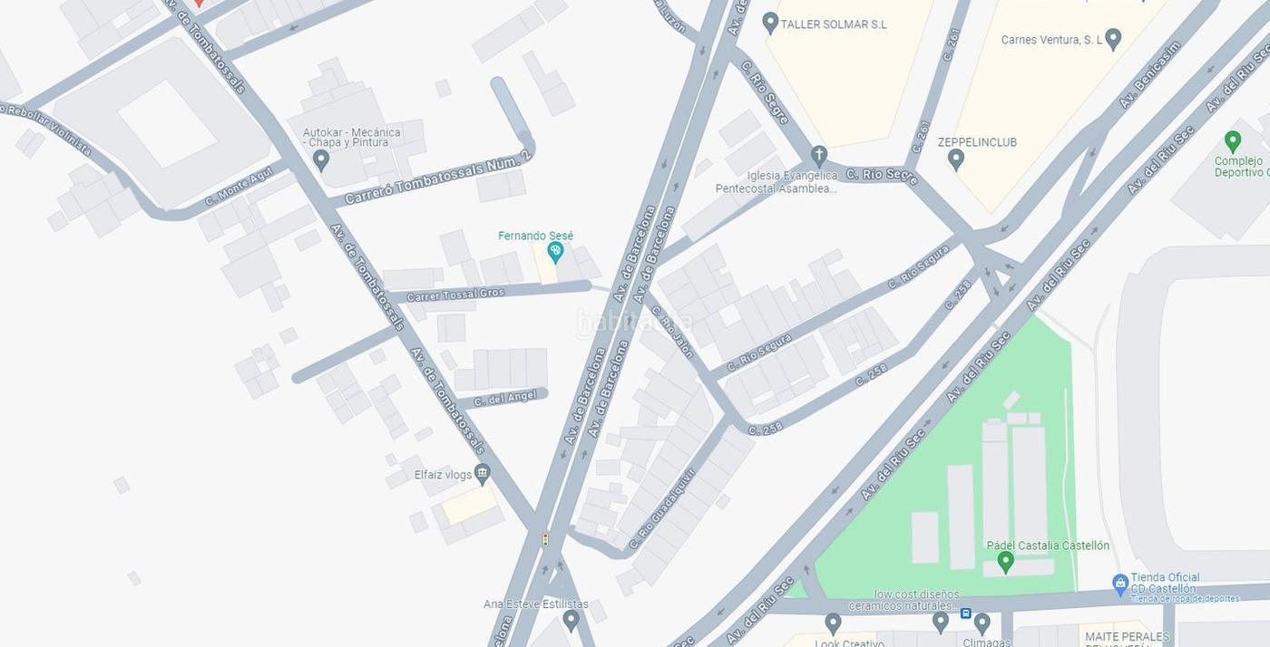Click the Look Creativo map pin

[x=833, y=623]
